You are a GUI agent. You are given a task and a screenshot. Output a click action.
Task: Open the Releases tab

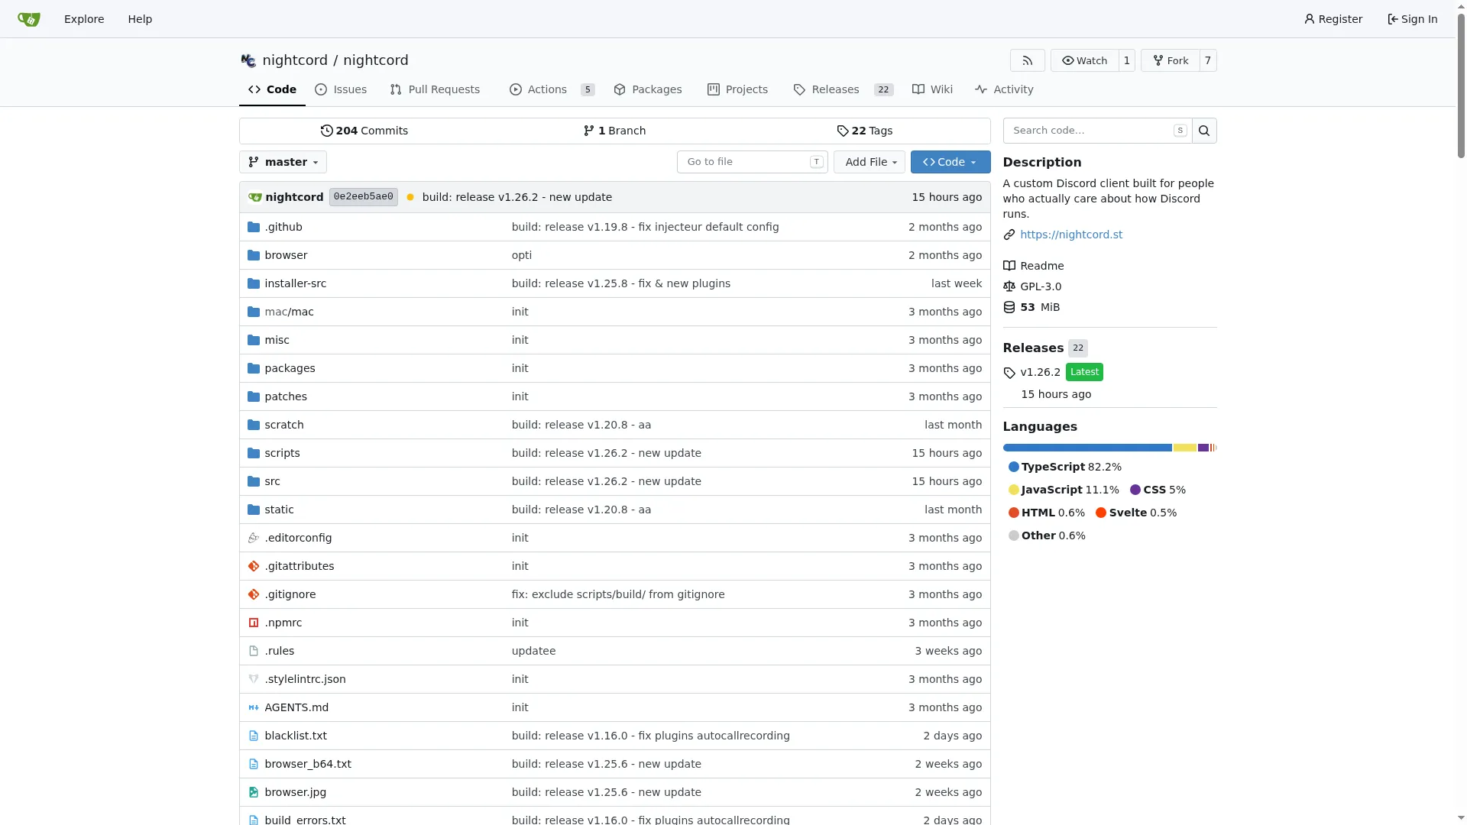tap(844, 89)
